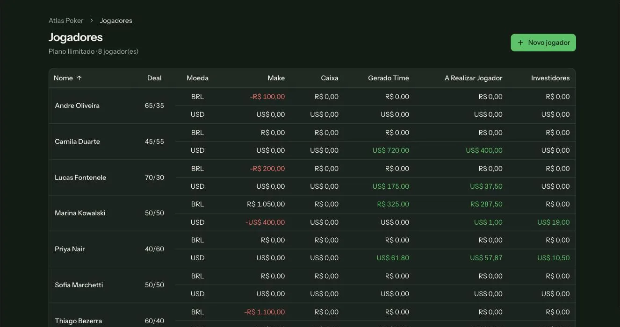Click the Caixa column header
The height and width of the screenshot is (327, 620).
330,78
